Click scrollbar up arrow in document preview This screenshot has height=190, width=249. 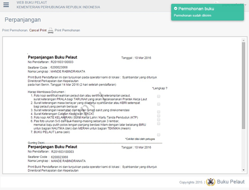tap(243, 41)
